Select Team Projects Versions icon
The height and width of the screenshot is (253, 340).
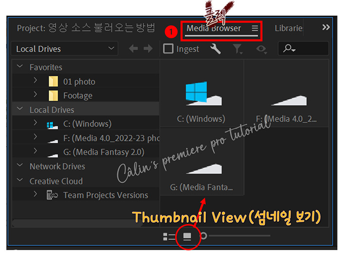(x=52, y=195)
